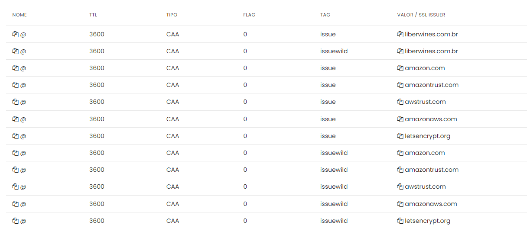
Task: Click the TIPO column header
Action: pos(172,15)
